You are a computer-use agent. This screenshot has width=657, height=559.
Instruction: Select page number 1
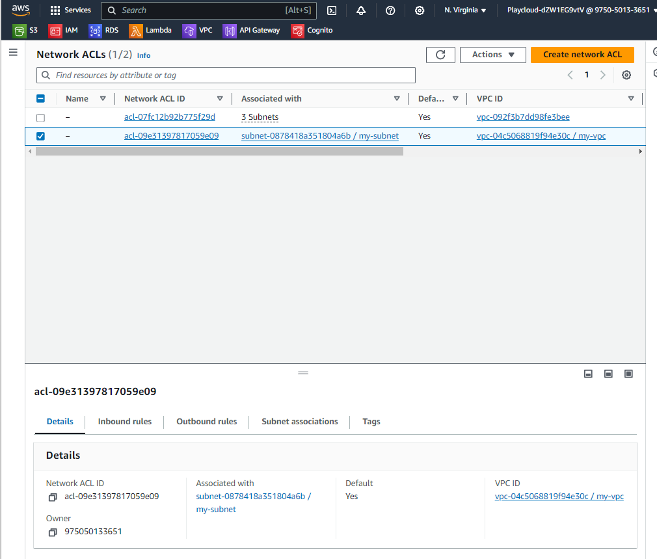(587, 75)
